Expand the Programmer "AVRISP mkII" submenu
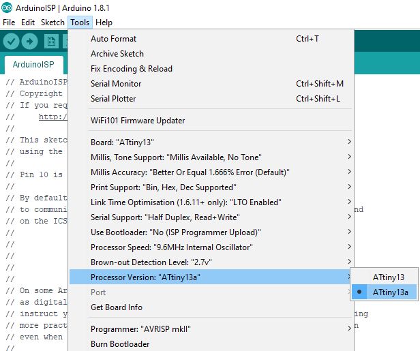420x351 pixels. 211,329
